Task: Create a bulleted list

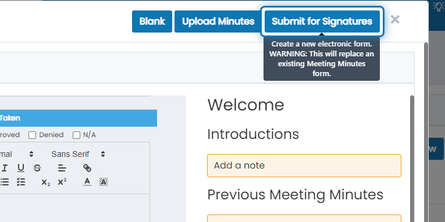Action: pos(4,182)
